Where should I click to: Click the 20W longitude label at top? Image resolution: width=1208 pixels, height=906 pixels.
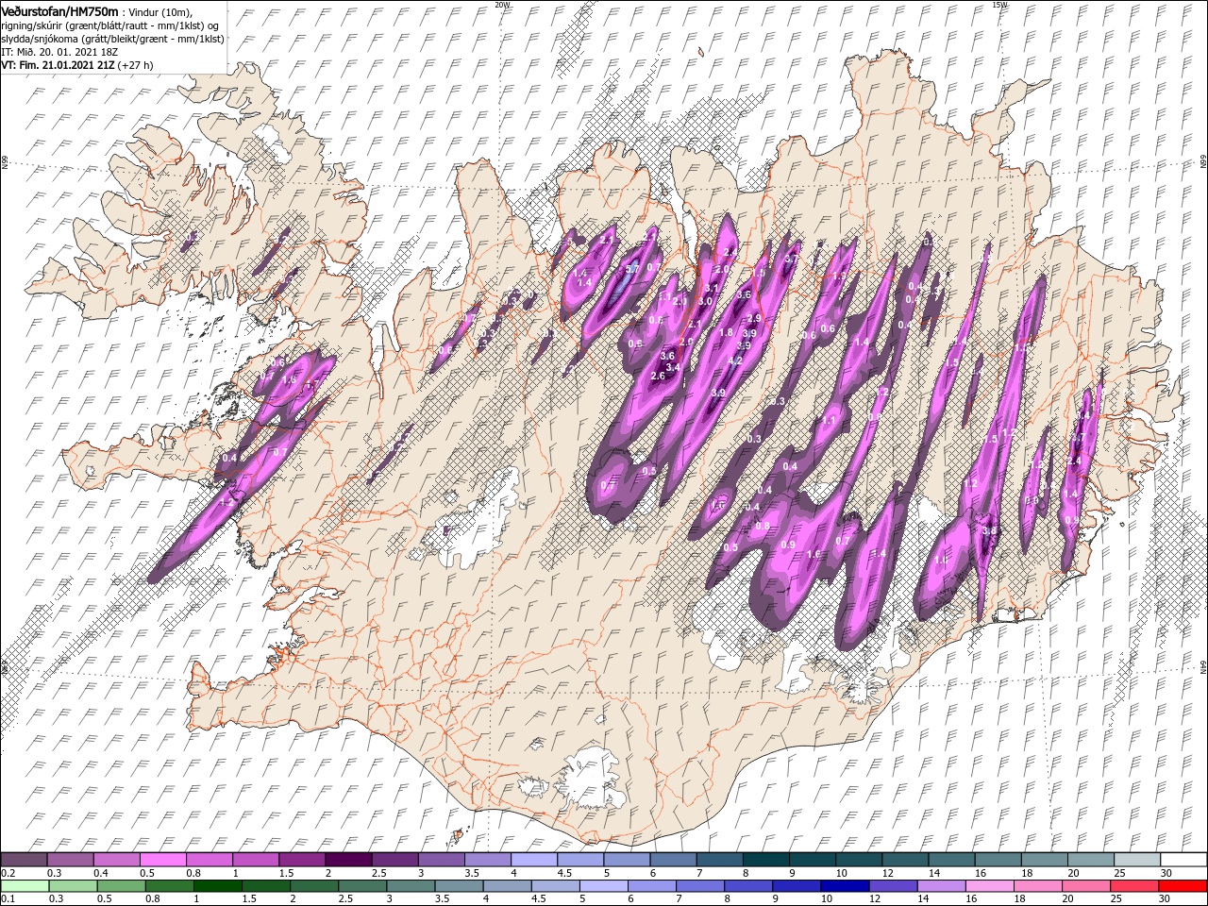coord(502,5)
